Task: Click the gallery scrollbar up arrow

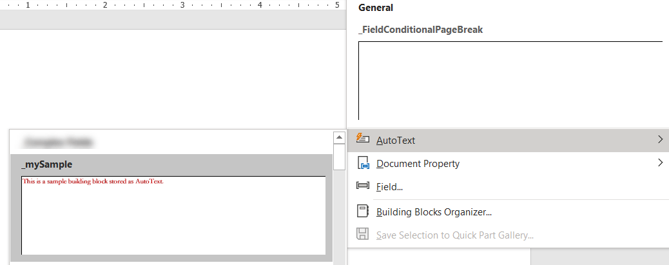Action: [x=339, y=137]
